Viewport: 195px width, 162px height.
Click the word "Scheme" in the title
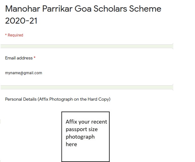145,9
